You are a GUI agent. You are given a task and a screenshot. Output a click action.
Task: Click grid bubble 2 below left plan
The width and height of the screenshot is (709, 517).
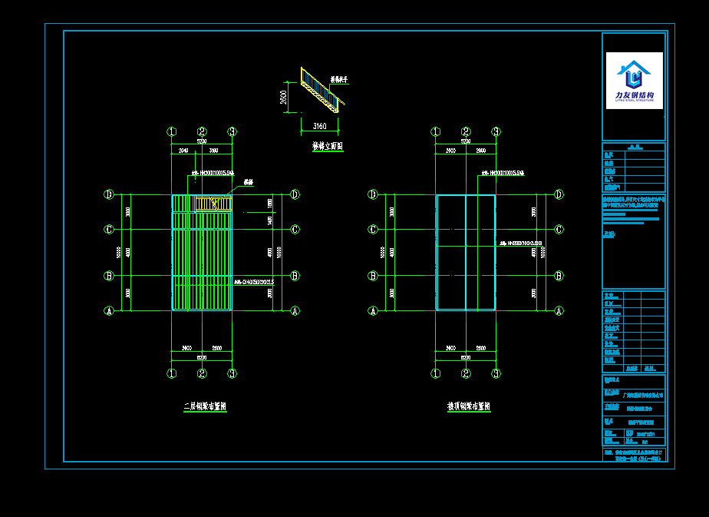(202, 374)
